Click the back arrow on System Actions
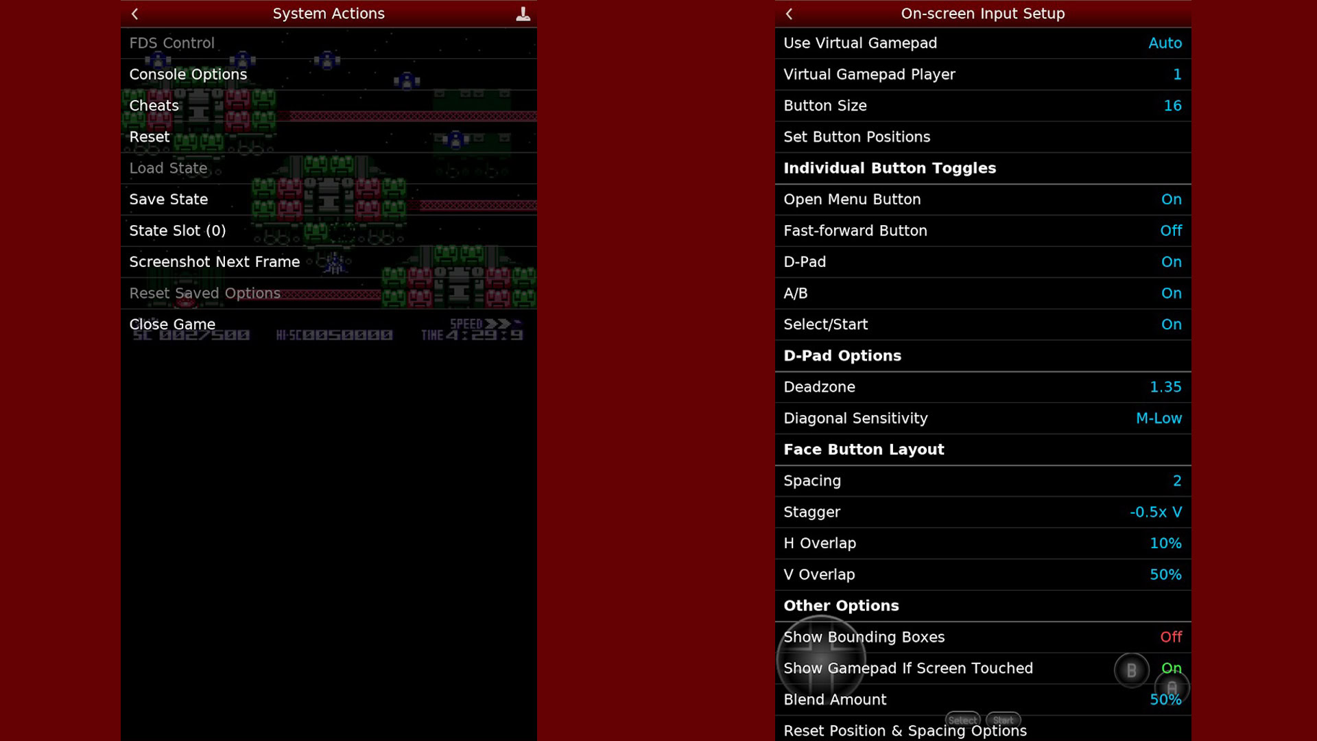The image size is (1317, 741). (134, 12)
